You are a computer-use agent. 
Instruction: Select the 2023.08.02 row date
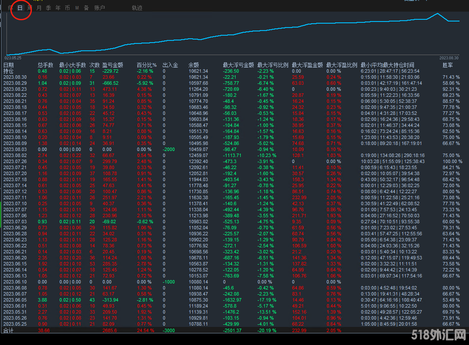point(15,155)
